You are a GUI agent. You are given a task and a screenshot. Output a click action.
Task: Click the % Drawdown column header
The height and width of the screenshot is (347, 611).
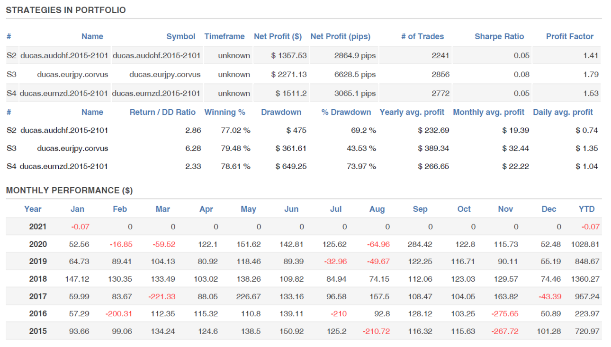[346, 112]
